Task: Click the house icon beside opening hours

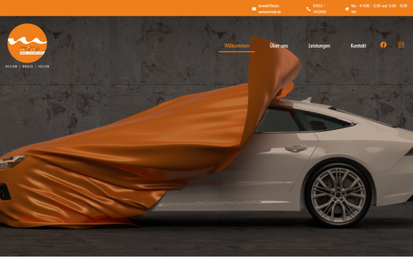Action: (x=347, y=9)
